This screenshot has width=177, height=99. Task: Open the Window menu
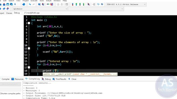[57, 1]
